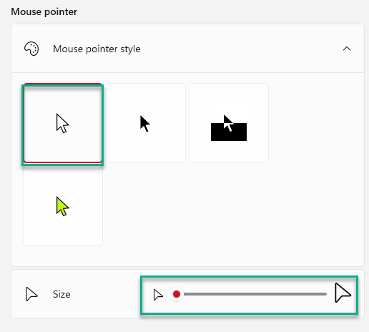Click the Mouse pointer style label
The width and height of the screenshot is (369, 332).
(97, 49)
